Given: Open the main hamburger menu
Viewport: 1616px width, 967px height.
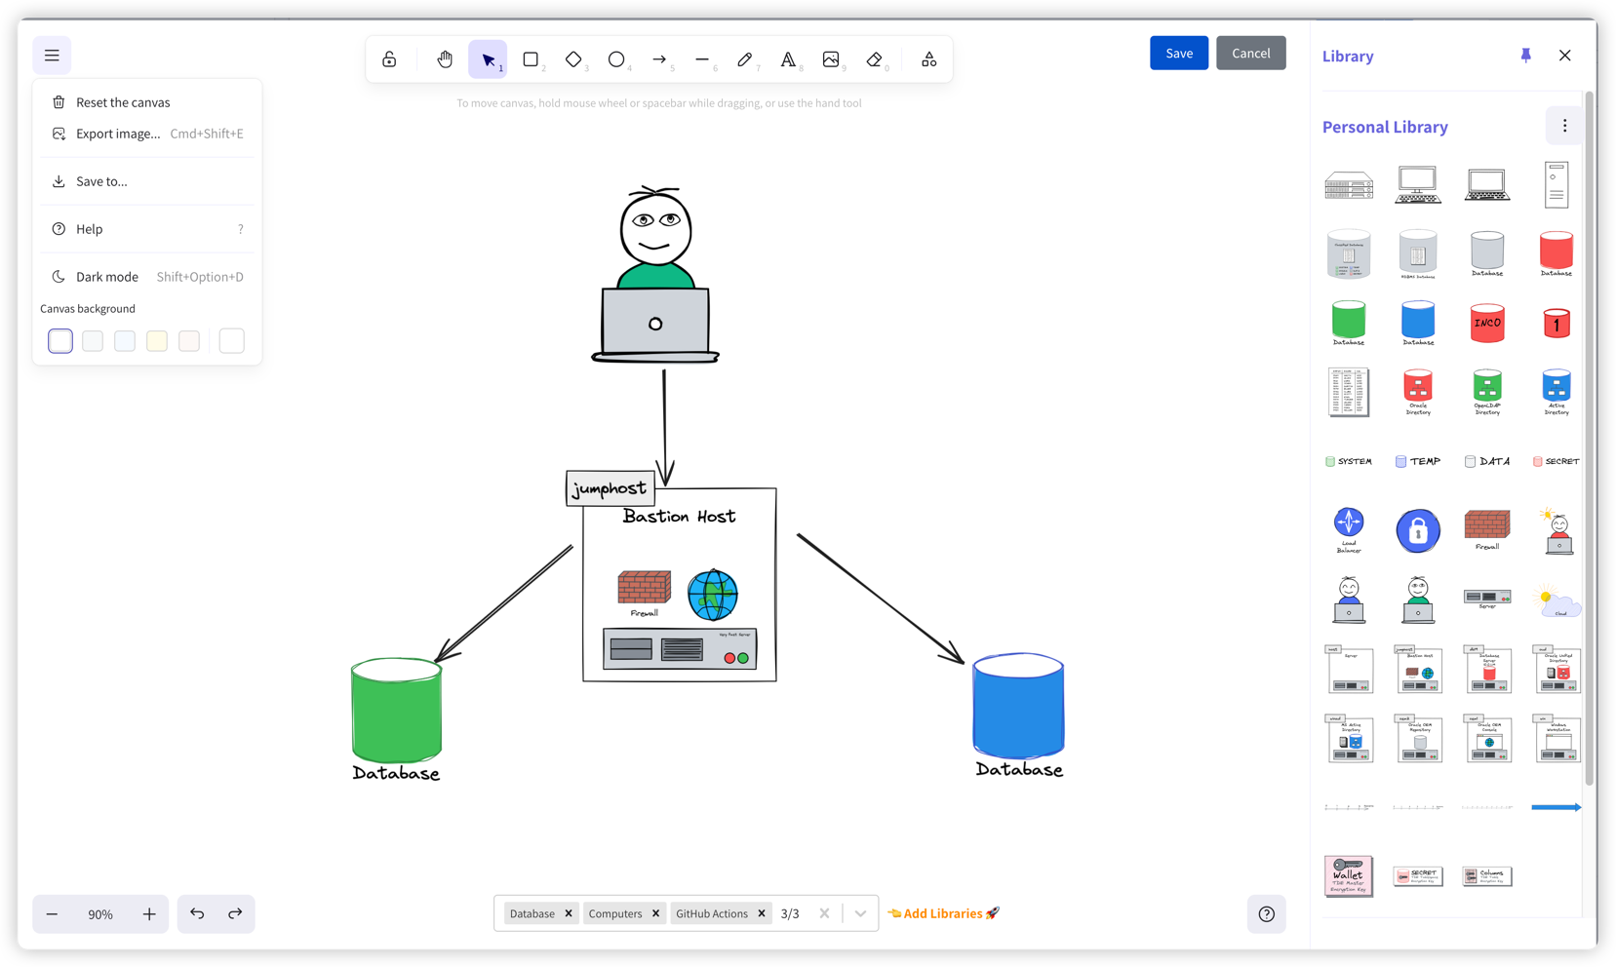Looking at the screenshot, I should coord(52,55).
